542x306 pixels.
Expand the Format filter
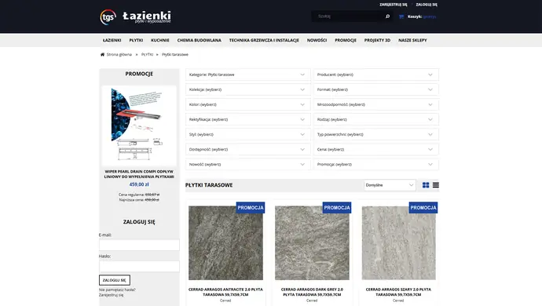pyautogui.click(x=375, y=89)
